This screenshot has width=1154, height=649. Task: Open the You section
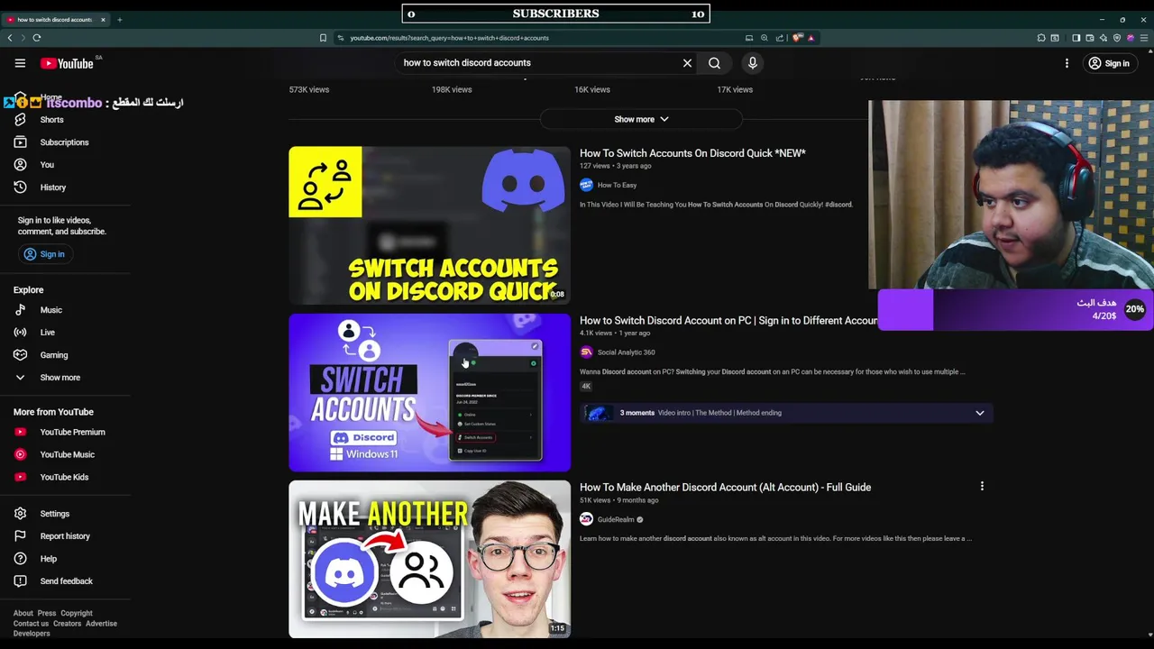(47, 165)
